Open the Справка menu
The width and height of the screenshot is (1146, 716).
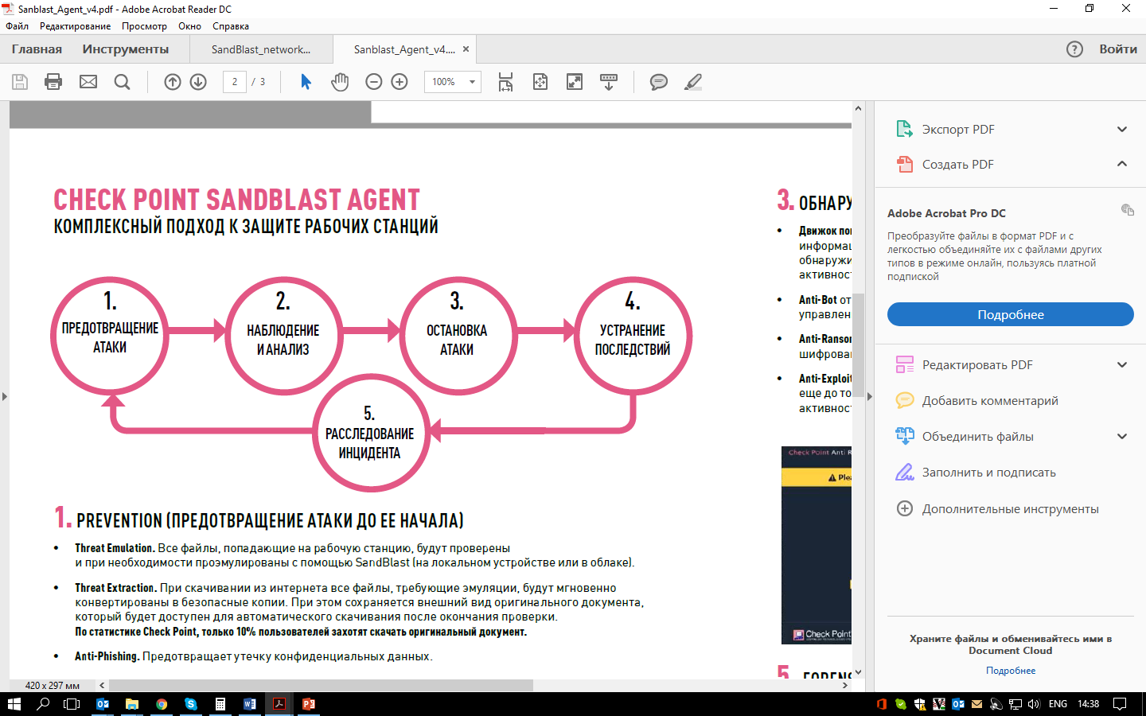click(231, 26)
